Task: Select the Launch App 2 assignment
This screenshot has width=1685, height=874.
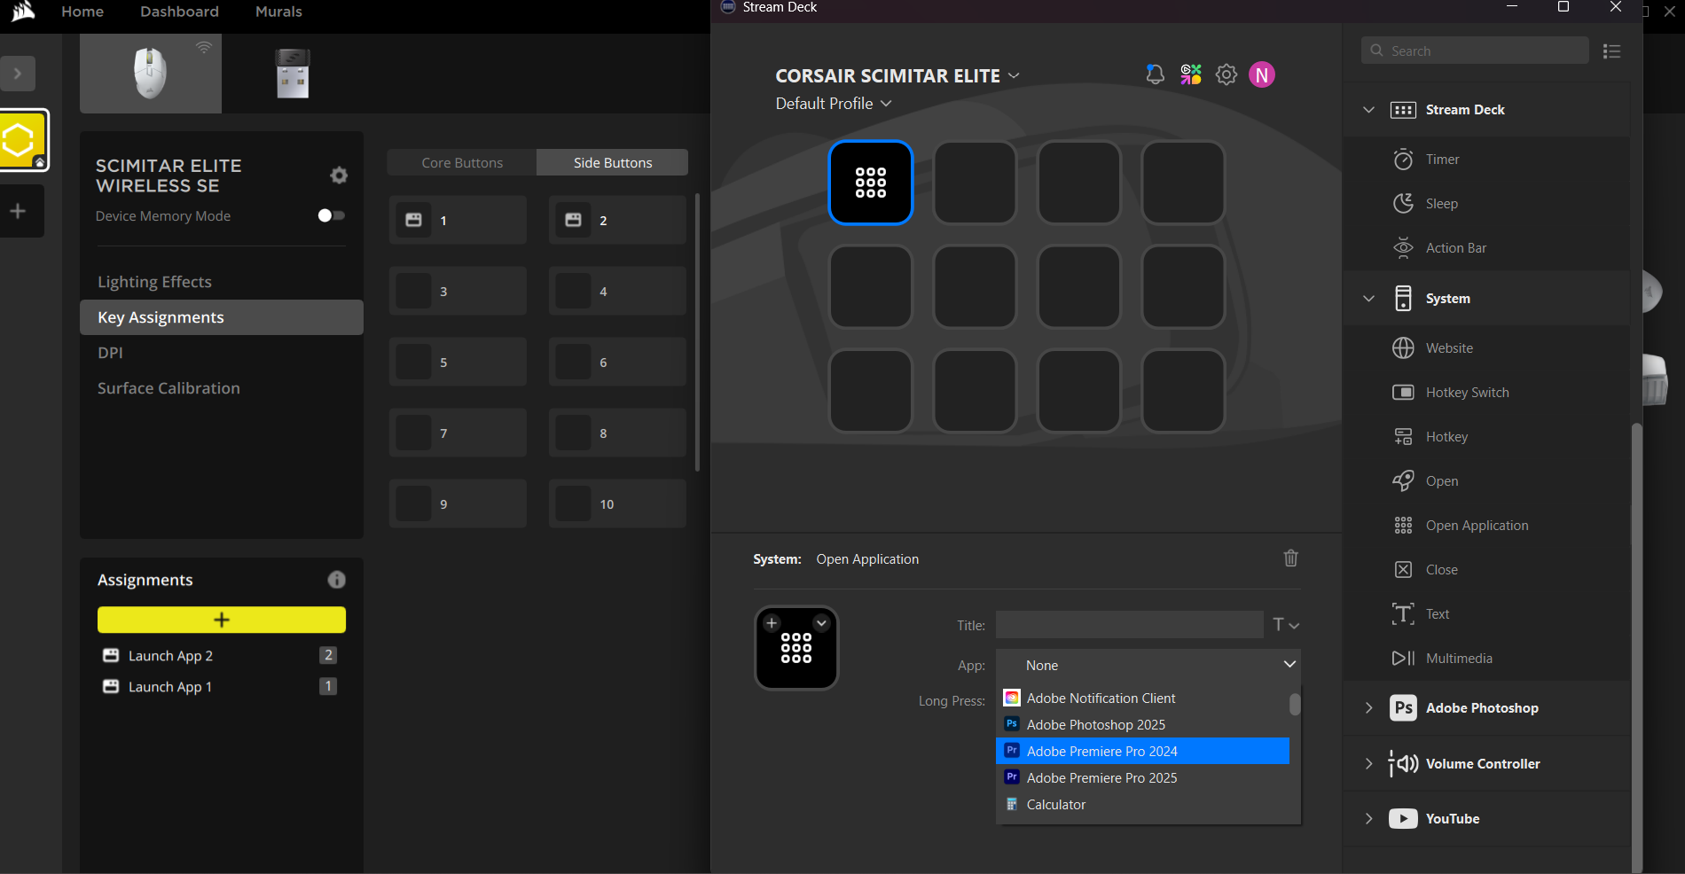Action: coord(220,656)
